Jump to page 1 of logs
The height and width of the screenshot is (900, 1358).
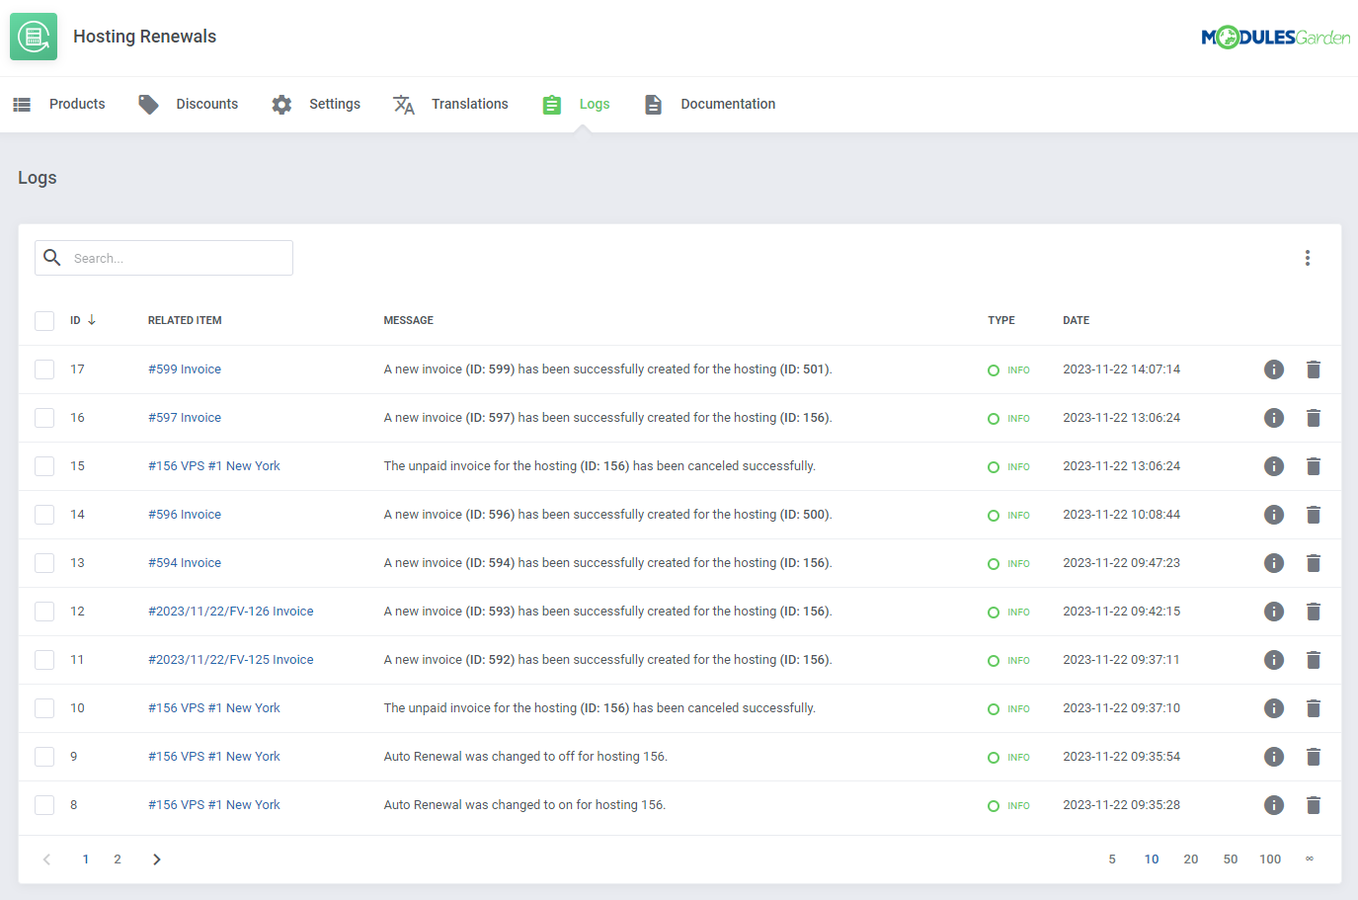click(86, 859)
